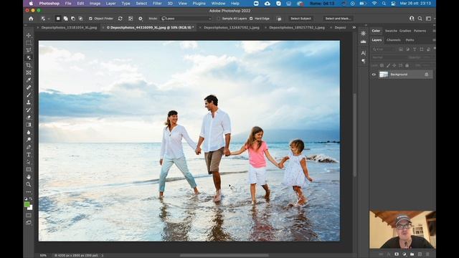This screenshot has width=459, height=258.
Task: Open the Select menu
Action: (x=141, y=4)
